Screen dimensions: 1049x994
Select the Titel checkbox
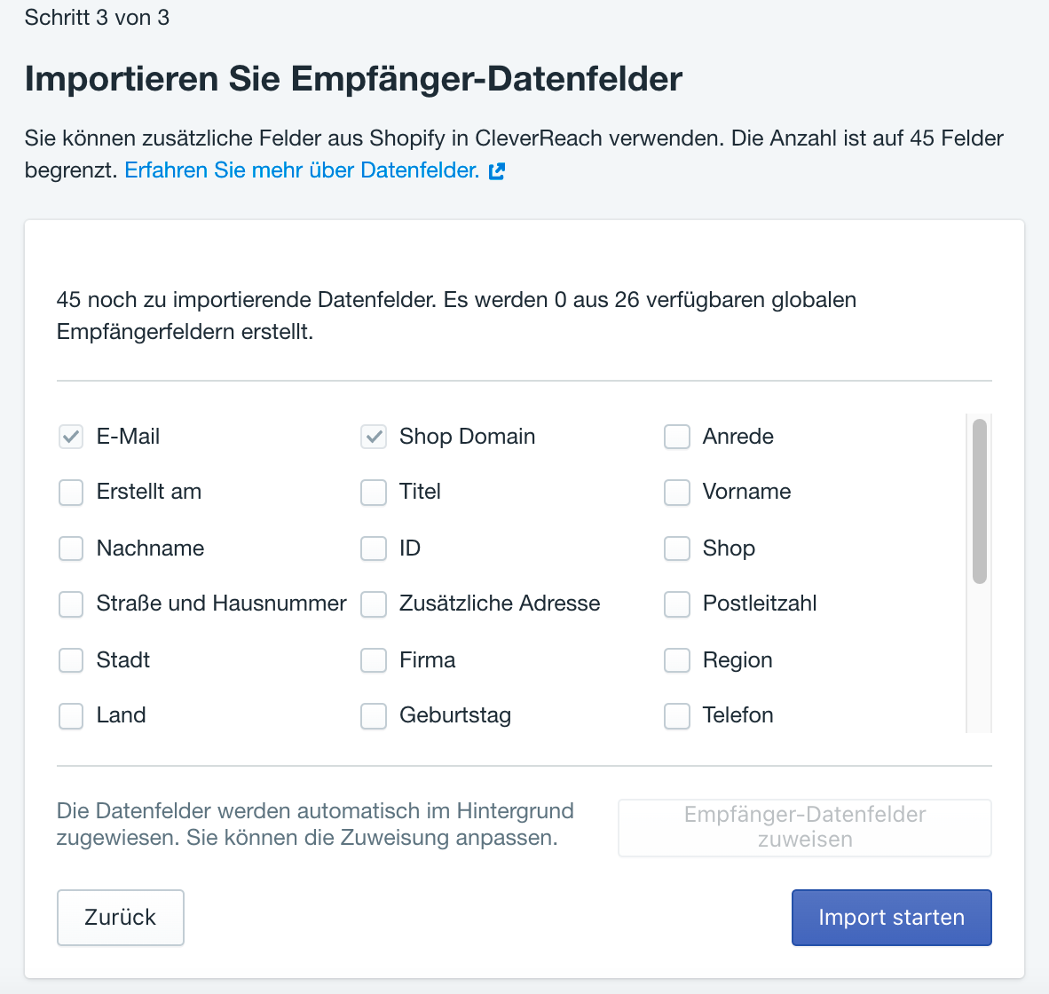374,493
